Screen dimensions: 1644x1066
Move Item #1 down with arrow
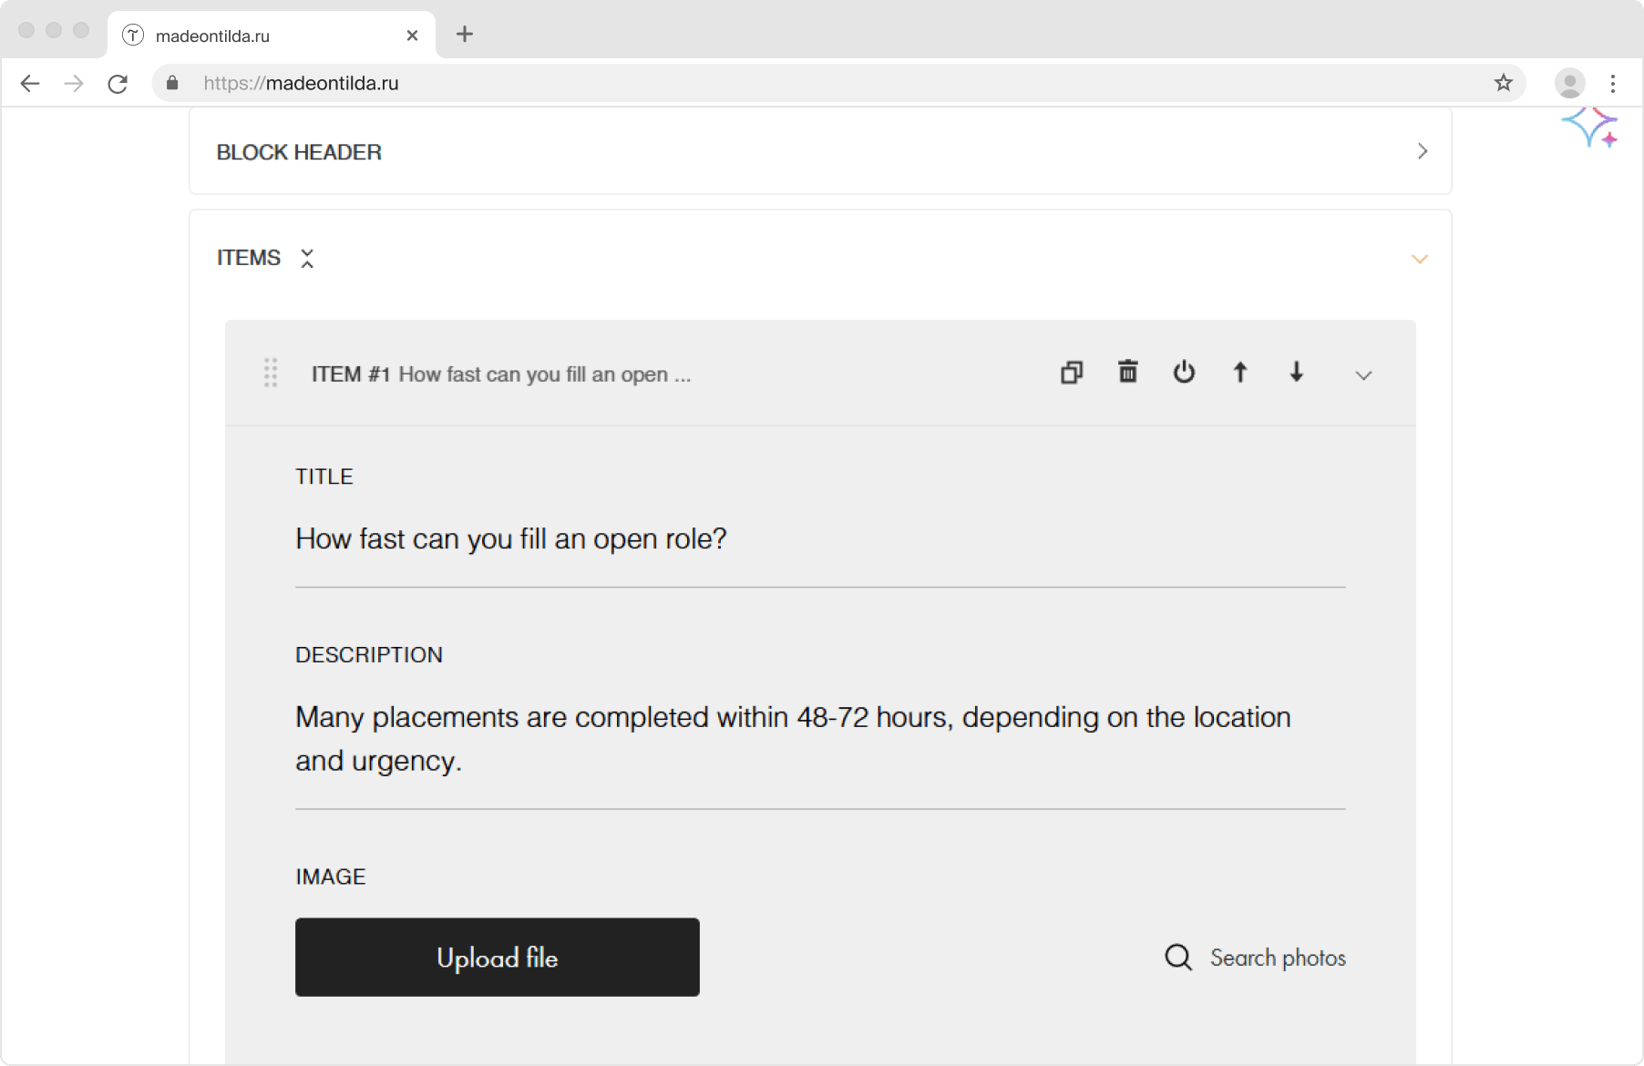point(1296,372)
